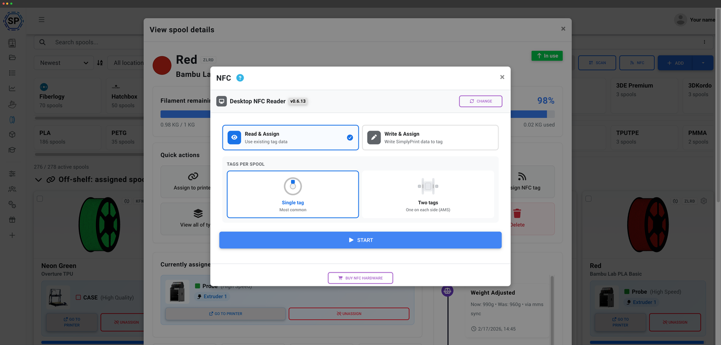This screenshot has width=721, height=345.
Task: Start the NFC read
Action: click(360, 240)
